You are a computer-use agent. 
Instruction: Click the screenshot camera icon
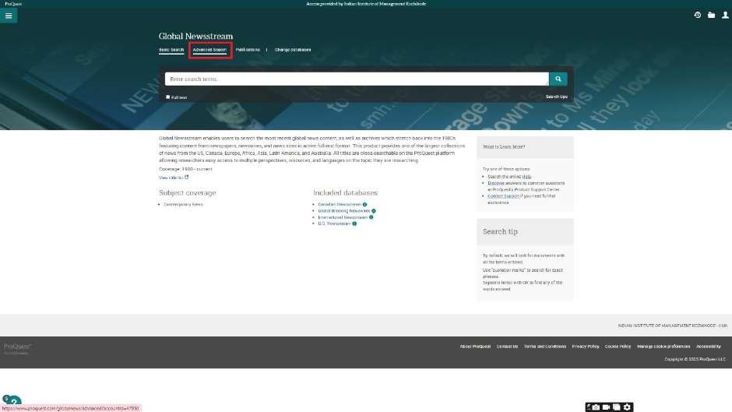(x=596, y=407)
